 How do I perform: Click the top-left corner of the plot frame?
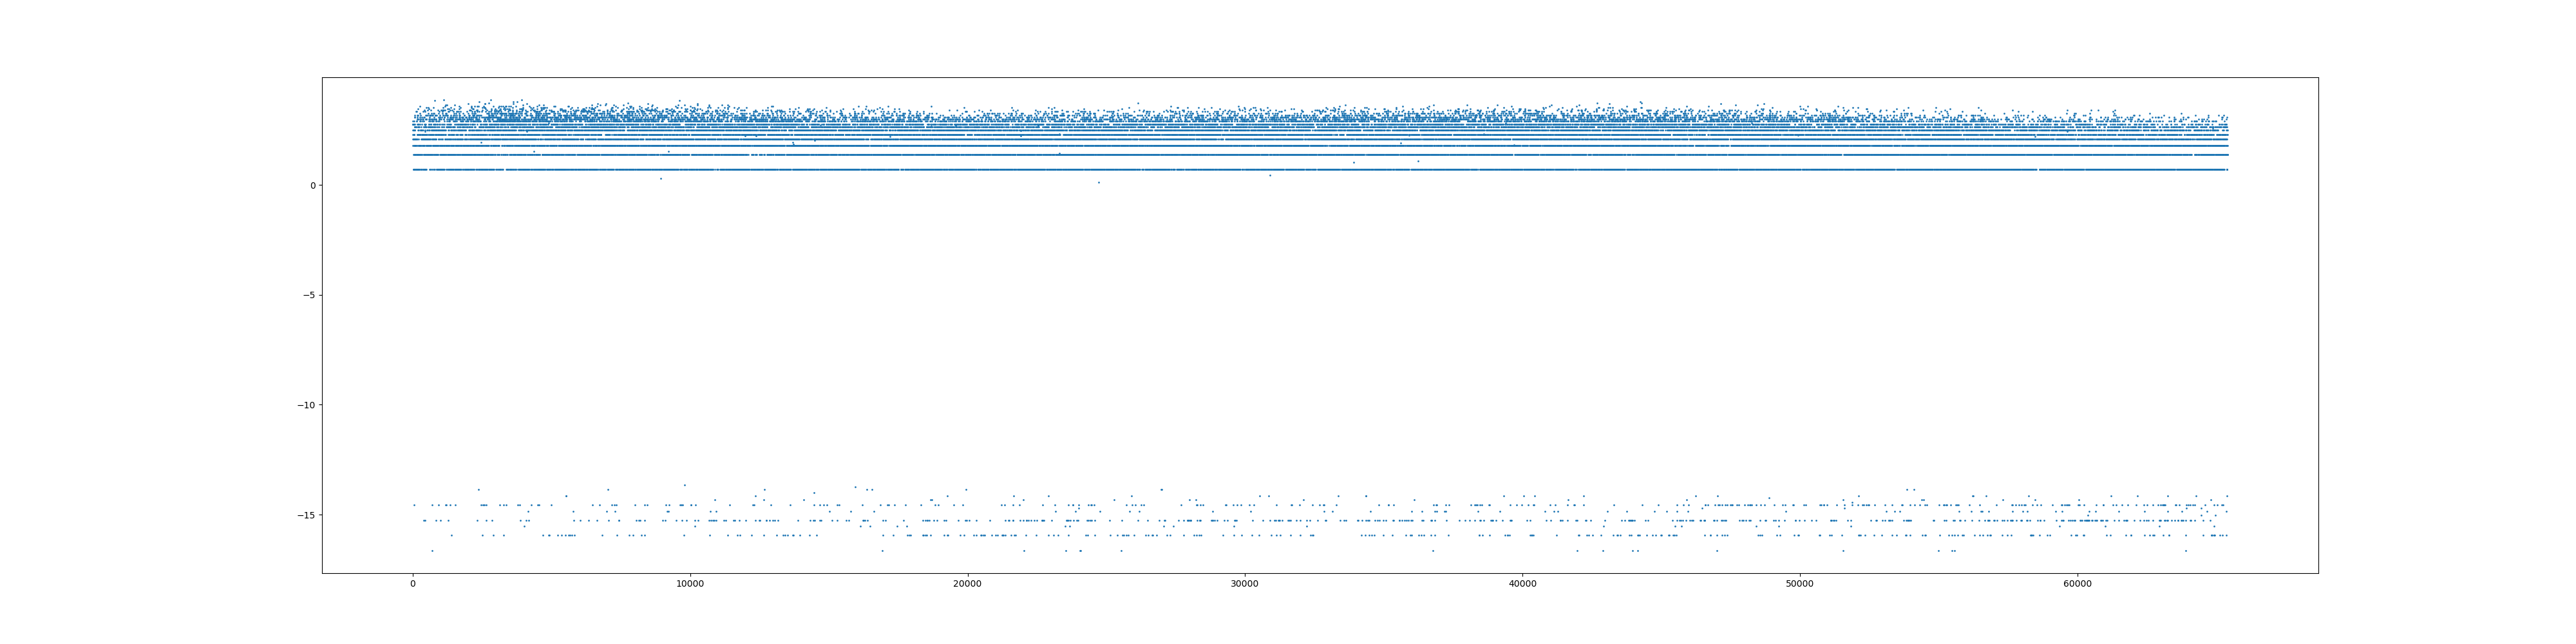322,78
